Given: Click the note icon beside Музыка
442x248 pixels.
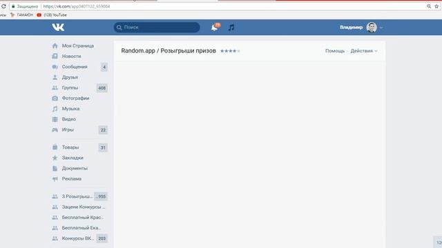Looking at the screenshot, I should click(x=55, y=109).
